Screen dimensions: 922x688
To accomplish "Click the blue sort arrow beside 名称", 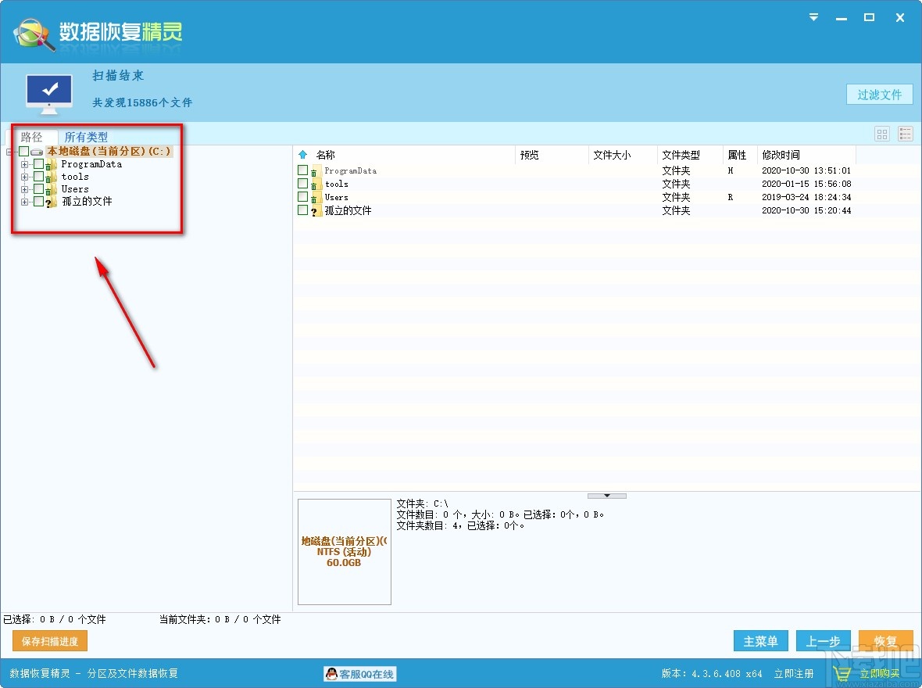I will point(301,154).
